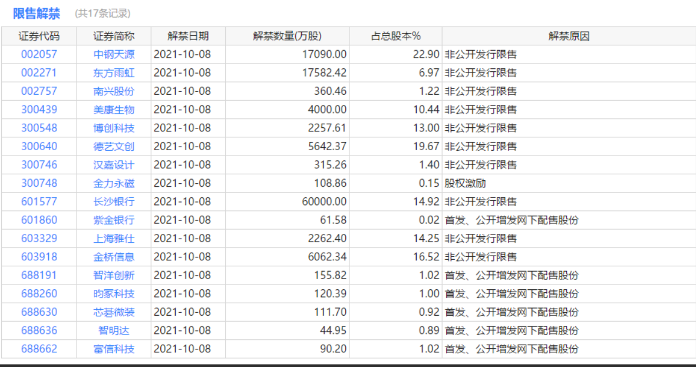Click the 金力永磁 link

114,183
